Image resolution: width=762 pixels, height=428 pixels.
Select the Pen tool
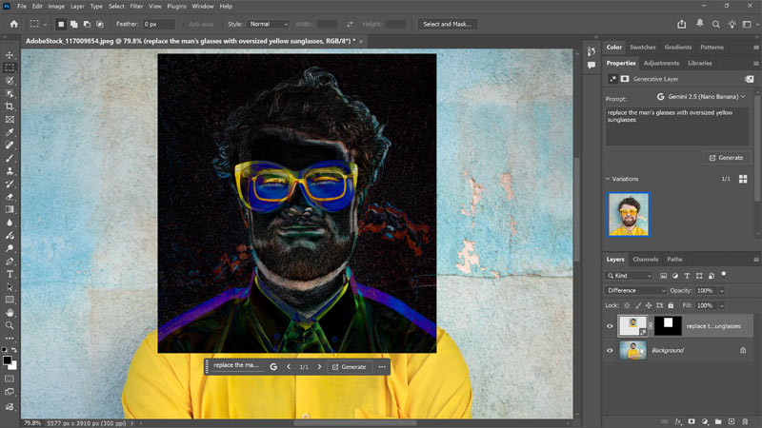10,261
